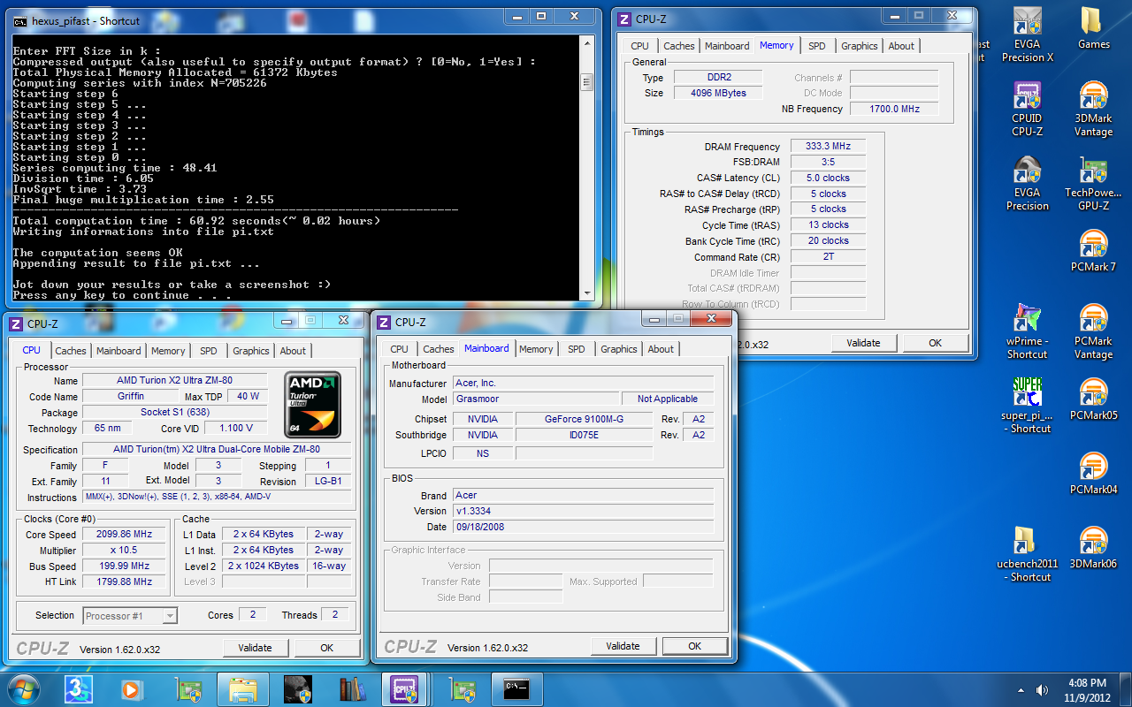
Task: Open the Windows Start menu
Action: [24, 688]
